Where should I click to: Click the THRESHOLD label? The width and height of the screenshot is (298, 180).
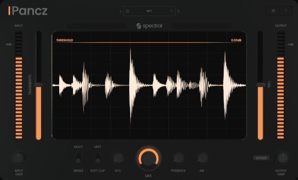tap(65, 40)
